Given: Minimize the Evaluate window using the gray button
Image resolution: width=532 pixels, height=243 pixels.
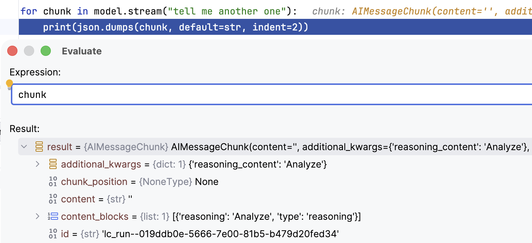Looking at the screenshot, I should (x=29, y=51).
